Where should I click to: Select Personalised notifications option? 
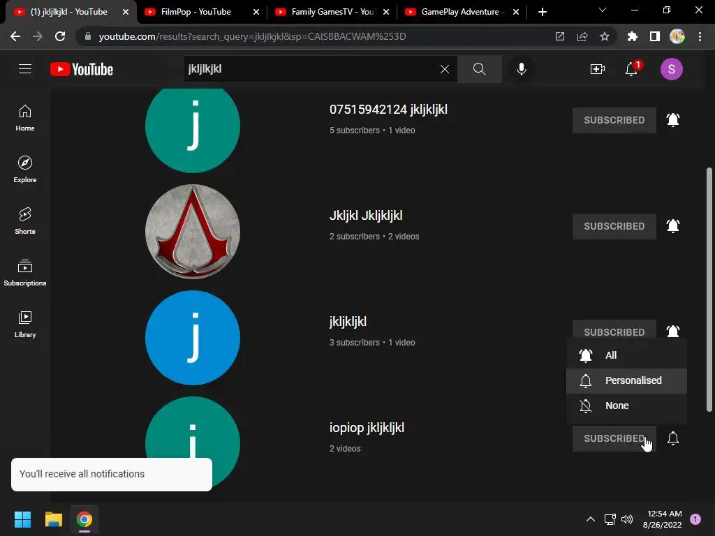pos(626,380)
